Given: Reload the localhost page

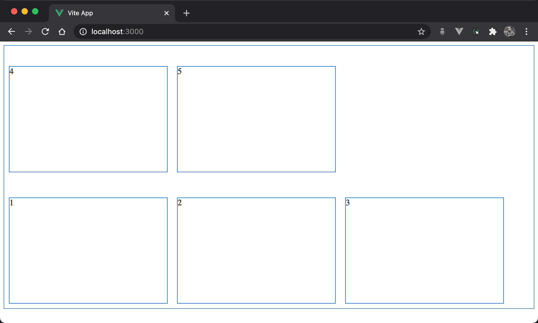Looking at the screenshot, I should tap(45, 32).
